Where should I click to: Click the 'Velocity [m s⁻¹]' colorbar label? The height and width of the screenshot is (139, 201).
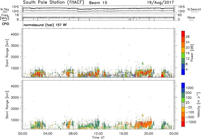click(x=198, y=105)
